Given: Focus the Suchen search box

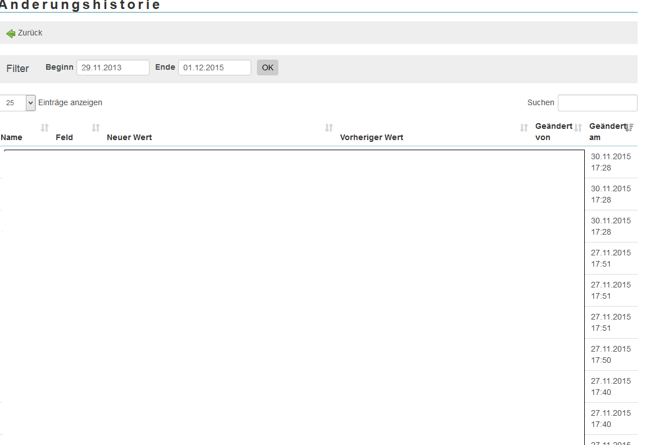Looking at the screenshot, I should pyautogui.click(x=597, y=103).
